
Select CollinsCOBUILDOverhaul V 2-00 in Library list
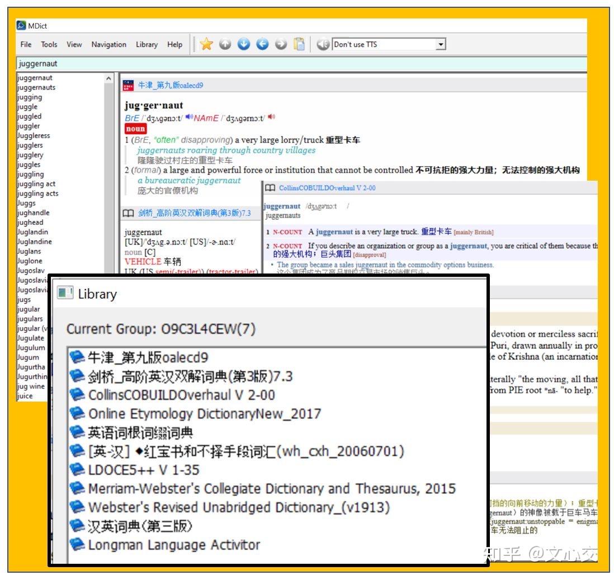pos(182,394)
